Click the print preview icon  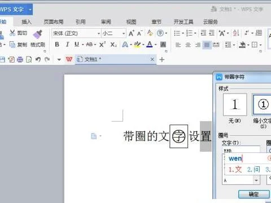(29, 60)
